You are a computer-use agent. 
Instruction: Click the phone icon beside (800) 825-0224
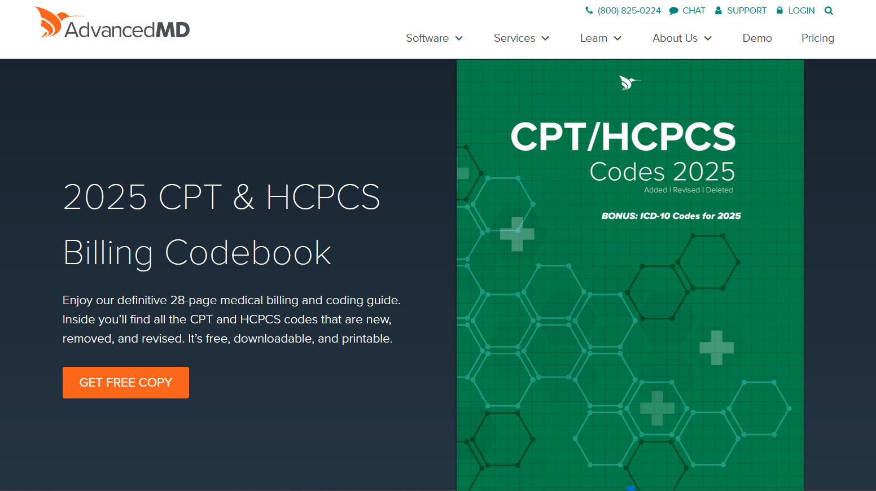click(589, 10)
